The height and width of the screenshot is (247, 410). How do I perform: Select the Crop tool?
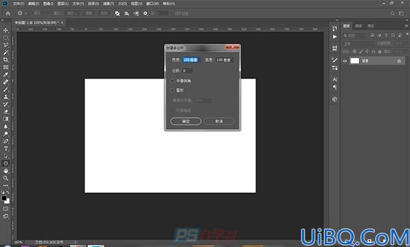pyautogui.click(x=5, y=60)
